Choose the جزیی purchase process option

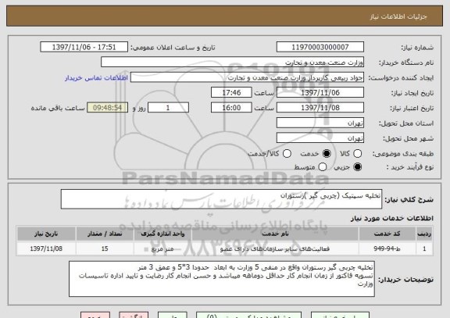pos(357,167)
